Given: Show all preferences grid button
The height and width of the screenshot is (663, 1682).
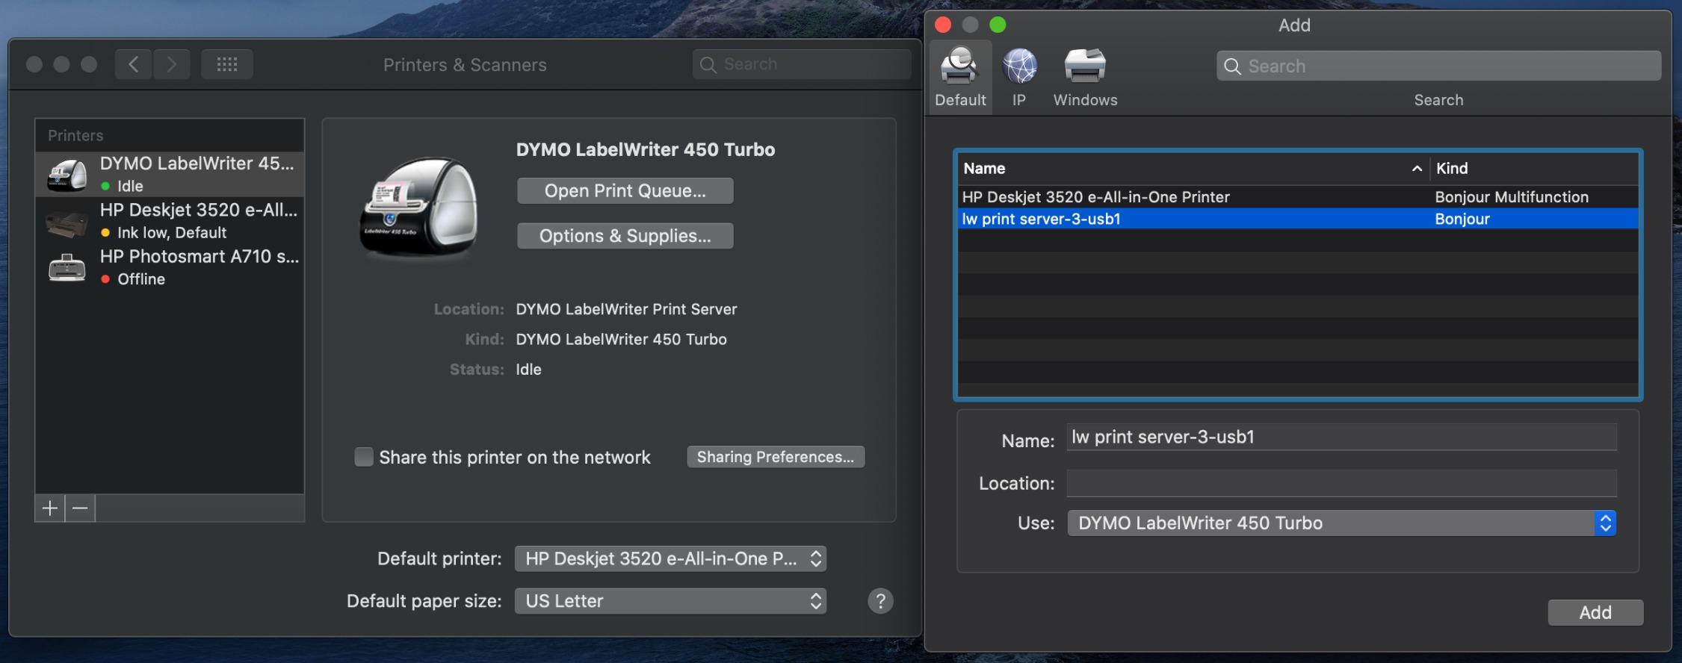Looking at the screenshot, I should pos(226,64).
